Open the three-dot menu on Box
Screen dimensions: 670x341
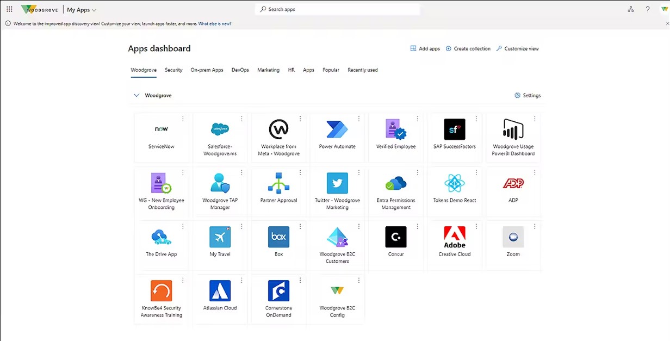[300, 226]
